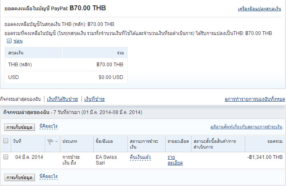Click the วันที่ column header
The height and width of the screenshot is (186, 286).
17,141
